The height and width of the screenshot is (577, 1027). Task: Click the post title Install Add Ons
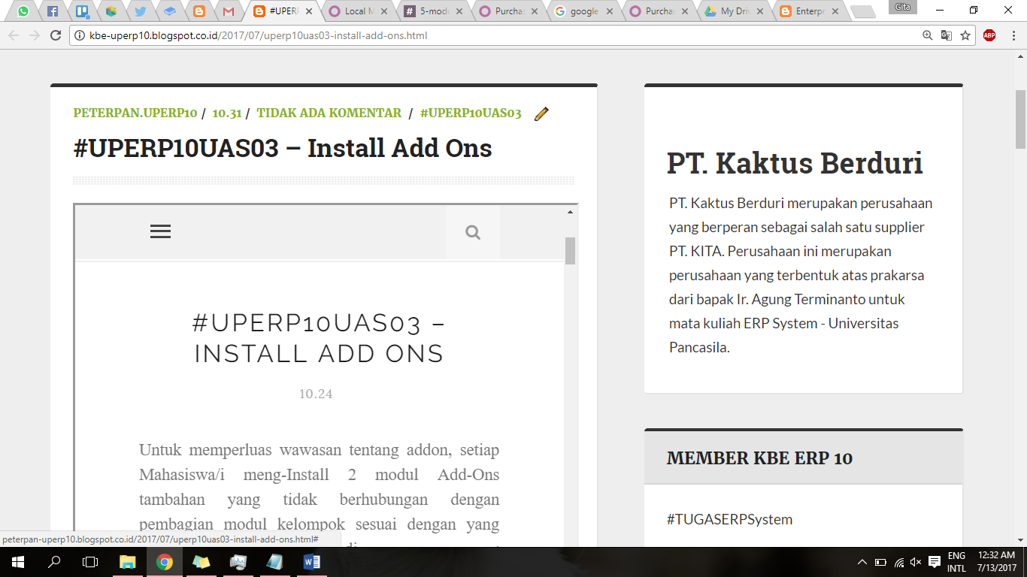tap(283, 148)
